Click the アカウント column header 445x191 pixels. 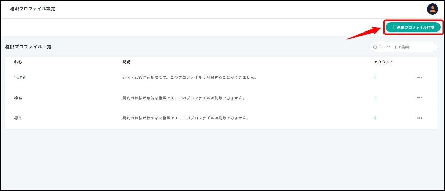coord(383,62)
